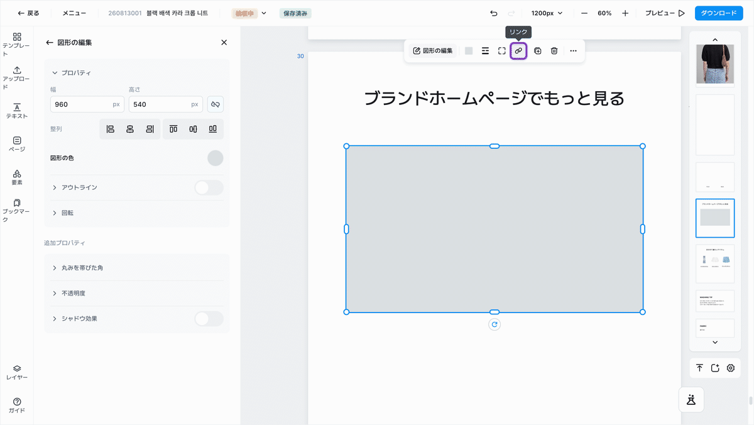Close the 図形の編集 panel

pos(224,42)
